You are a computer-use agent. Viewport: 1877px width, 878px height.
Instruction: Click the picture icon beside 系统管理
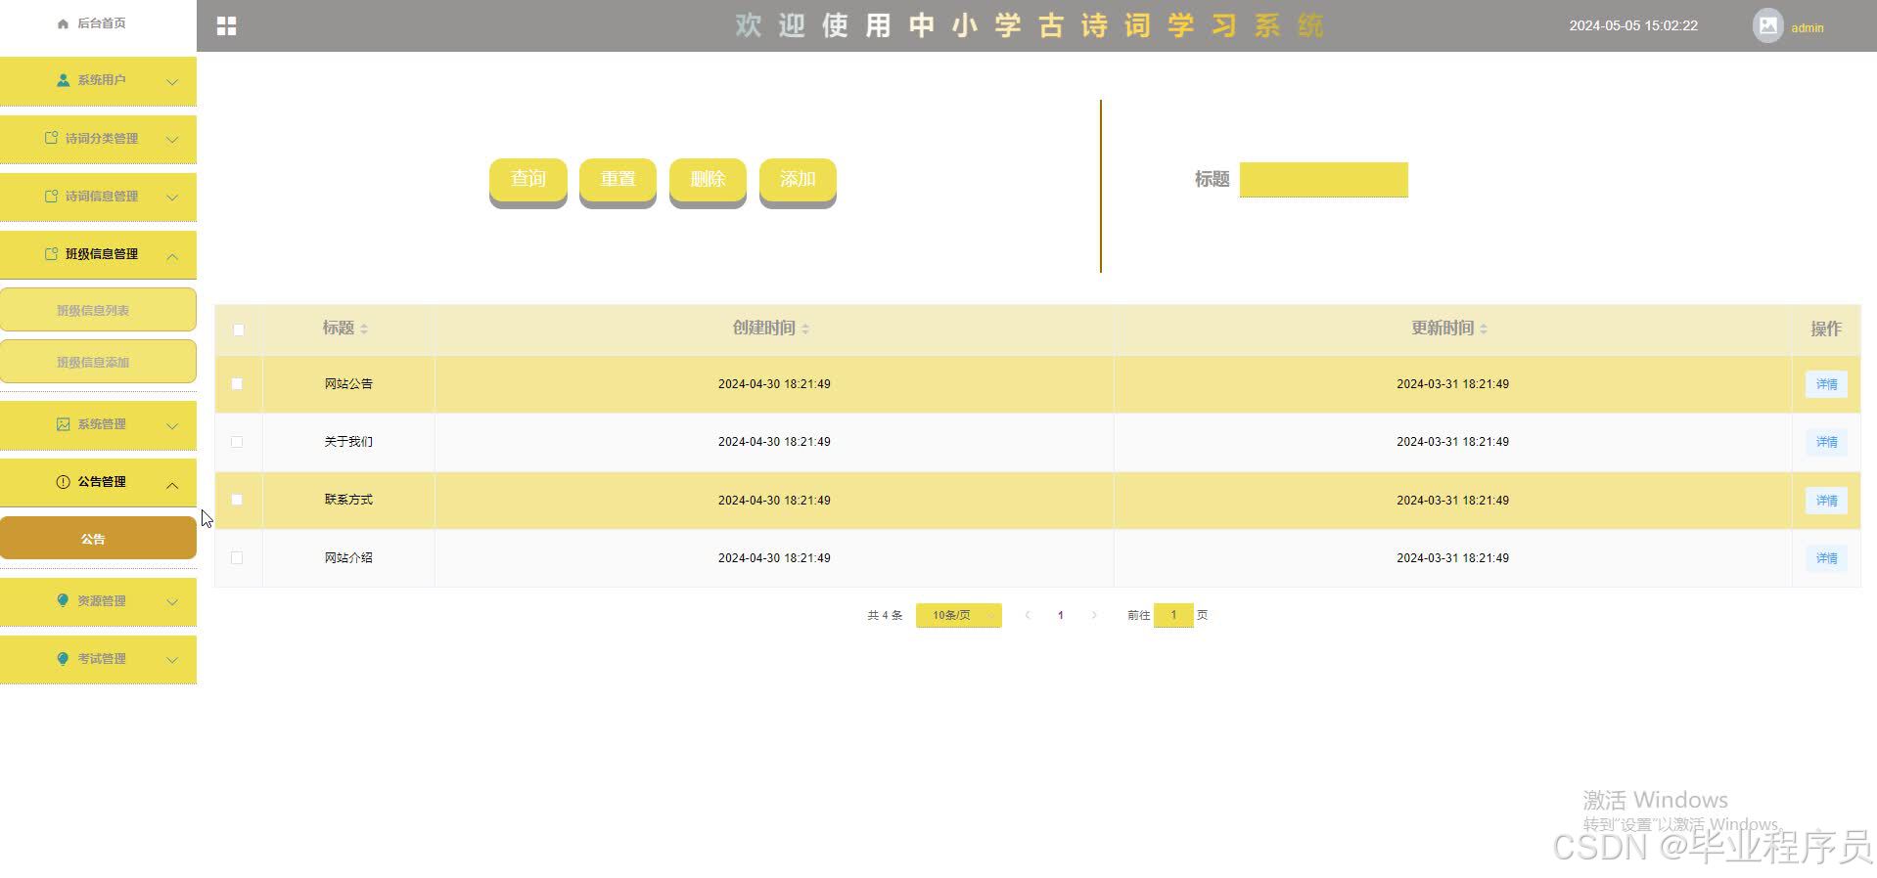coord(64,424)
